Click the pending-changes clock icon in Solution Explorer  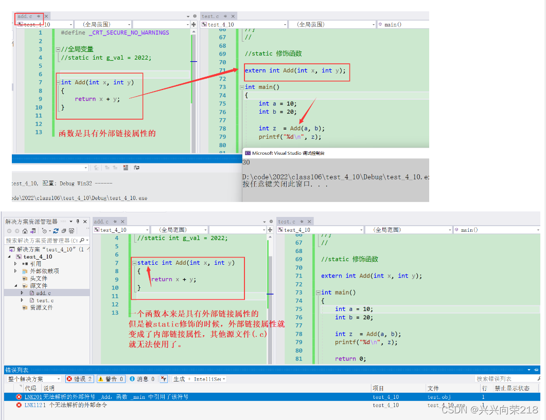pos(44,230)
